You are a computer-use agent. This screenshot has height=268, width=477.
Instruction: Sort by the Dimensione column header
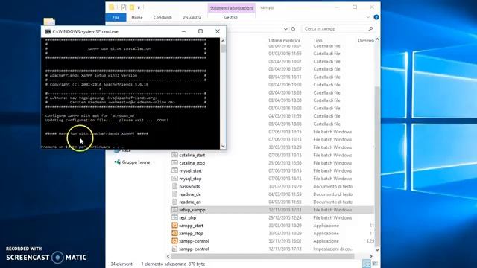(366, 40)
